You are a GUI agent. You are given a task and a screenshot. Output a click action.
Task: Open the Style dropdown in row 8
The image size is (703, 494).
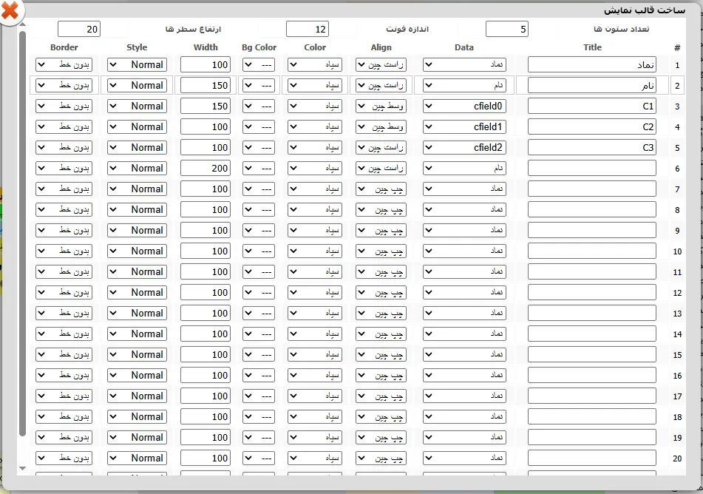[137, 209]
